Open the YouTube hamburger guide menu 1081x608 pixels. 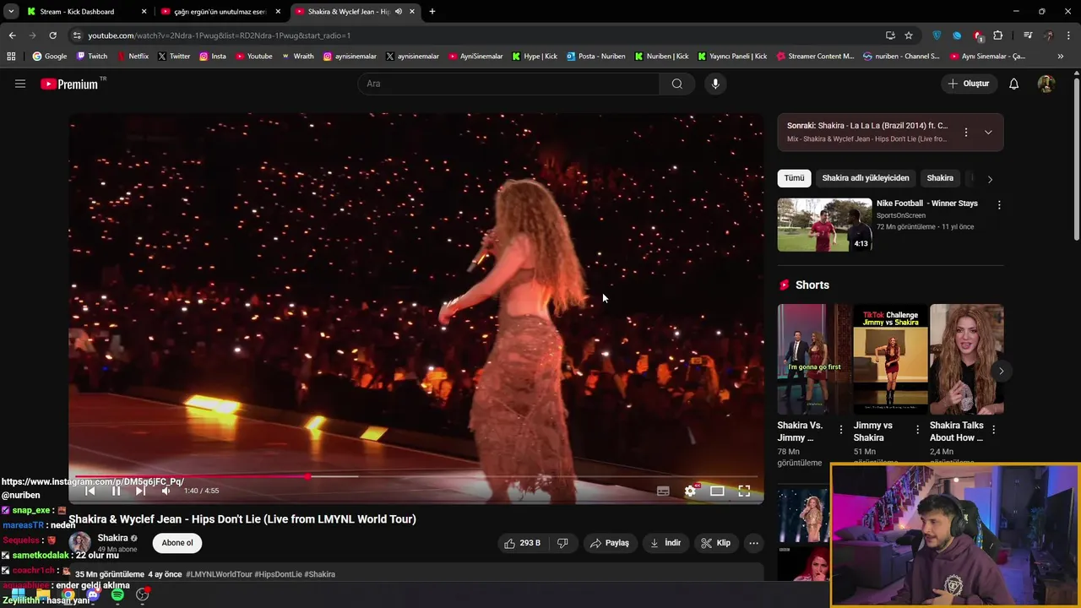[20, 84]
